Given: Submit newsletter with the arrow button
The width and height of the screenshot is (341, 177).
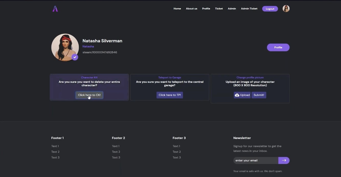Looking at the screenshot, I should pos(284,160).
